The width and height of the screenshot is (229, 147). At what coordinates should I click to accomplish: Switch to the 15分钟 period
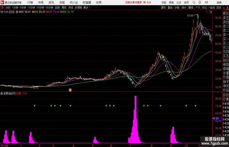[31, 8]
